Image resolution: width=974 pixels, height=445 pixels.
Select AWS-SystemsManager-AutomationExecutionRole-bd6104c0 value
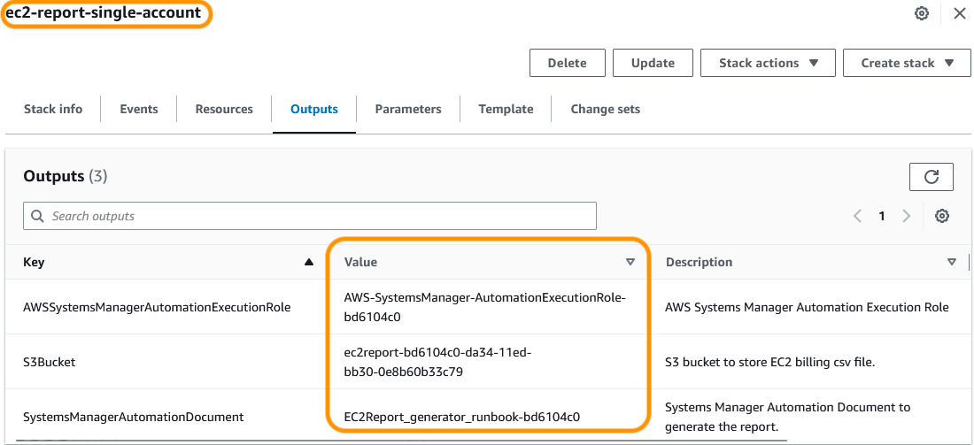(x=483, y=307)
